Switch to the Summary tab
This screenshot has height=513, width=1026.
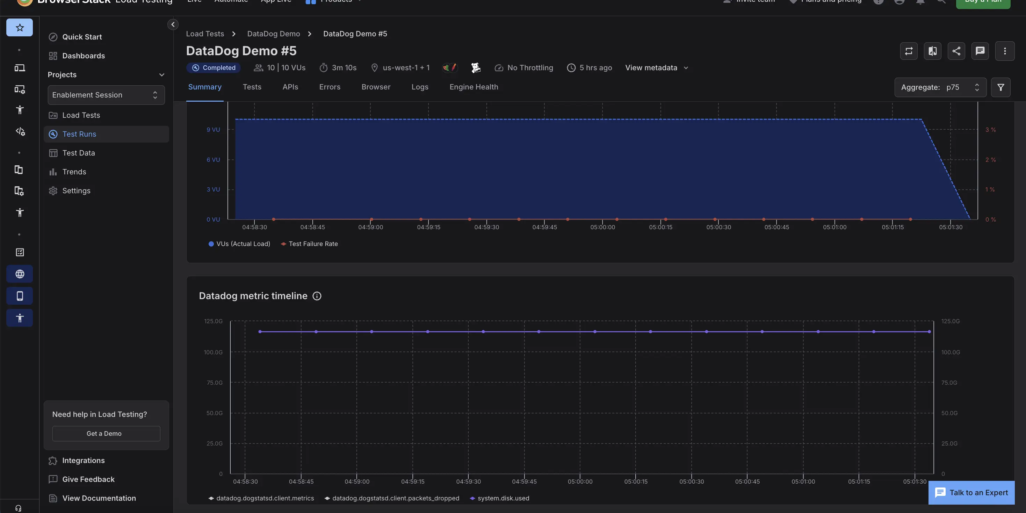pyautogui.click(x=205, y=87)
